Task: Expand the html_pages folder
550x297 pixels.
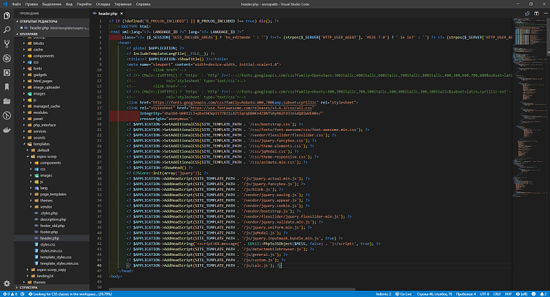Action: 43,81
